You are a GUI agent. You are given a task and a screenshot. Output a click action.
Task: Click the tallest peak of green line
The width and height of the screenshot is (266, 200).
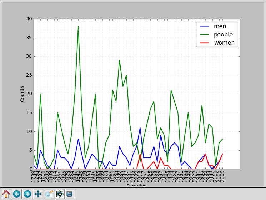point(78,27)
